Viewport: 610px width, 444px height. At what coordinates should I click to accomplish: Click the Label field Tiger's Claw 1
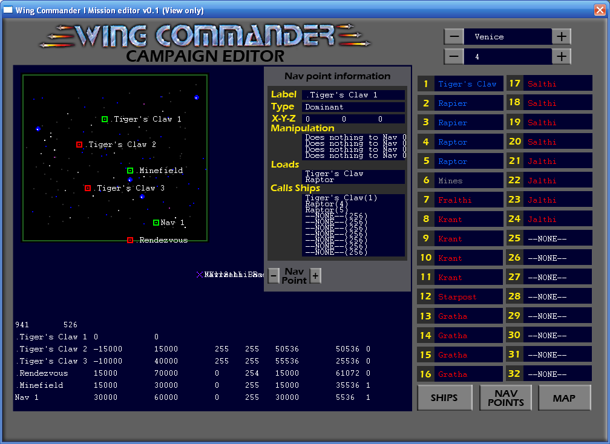point(353,95)
